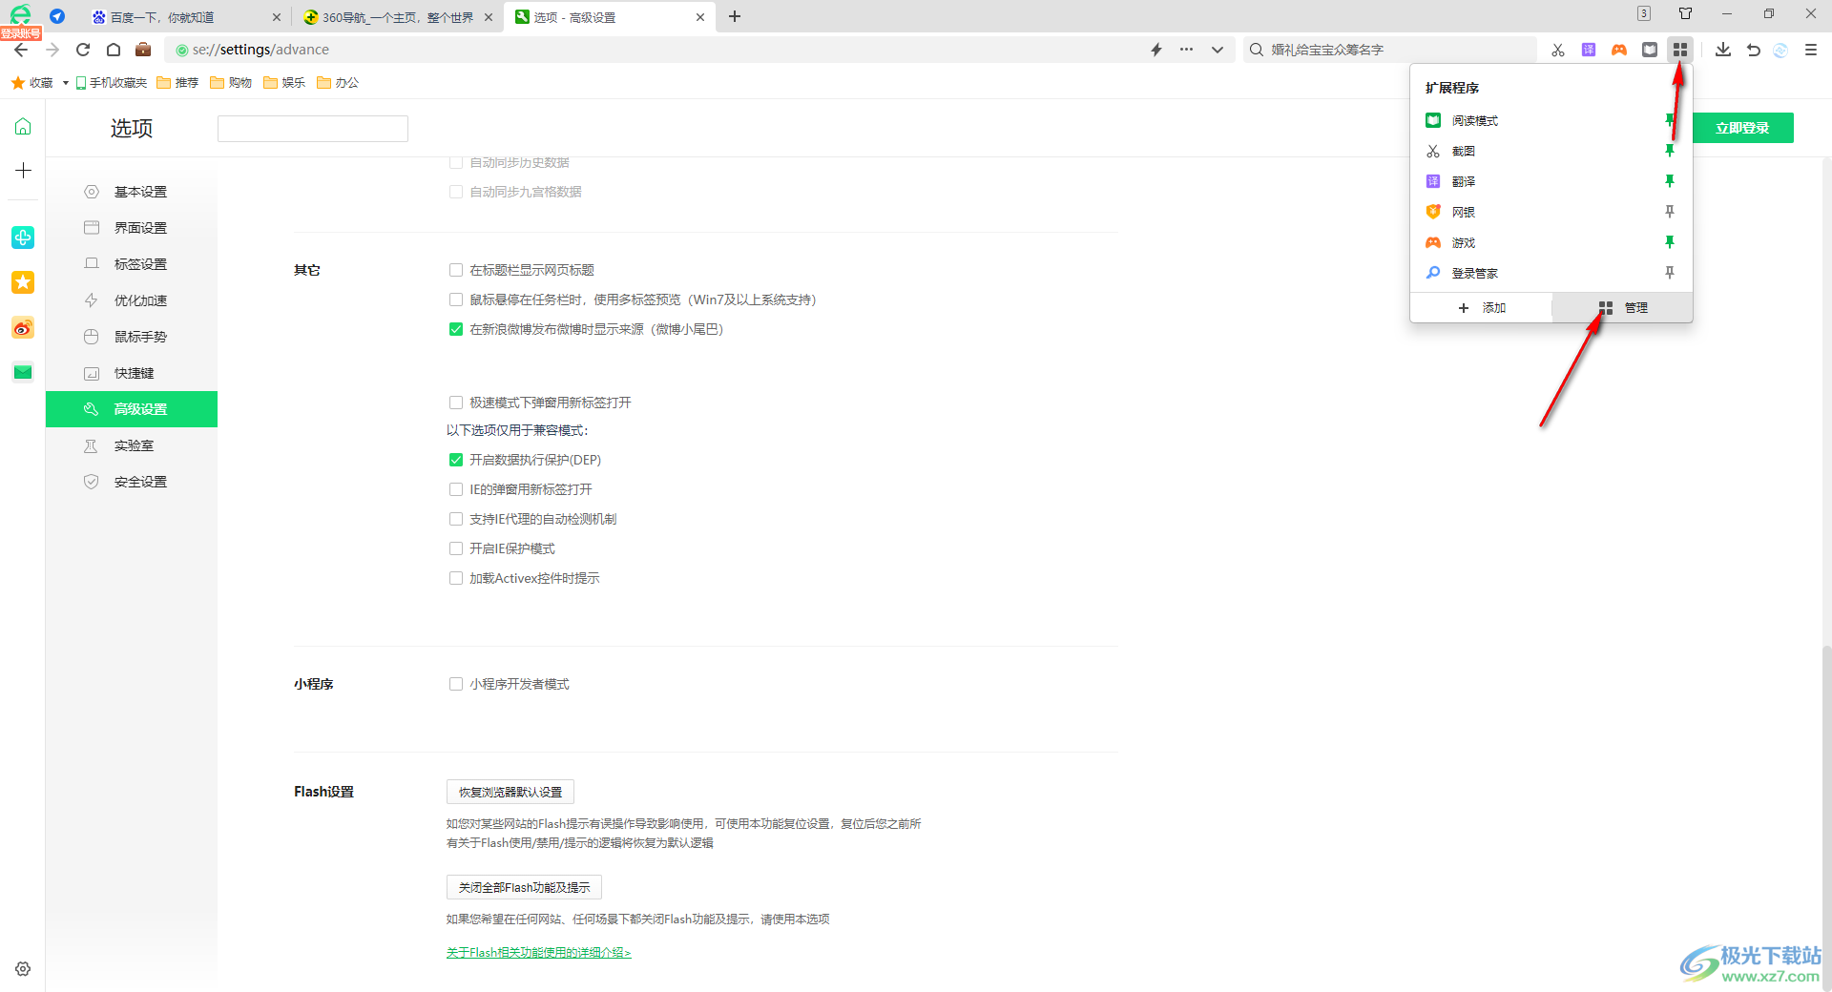Open the three-dot more options in address bar

pyautogui.click(x=1186, y=50)
